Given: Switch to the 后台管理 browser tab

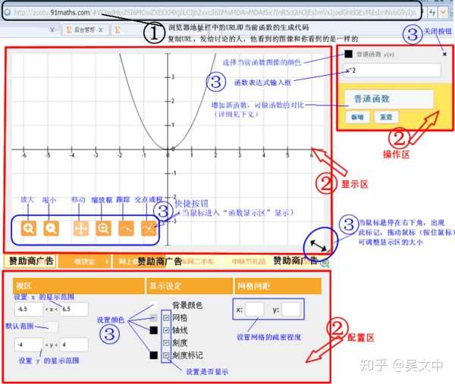Looking at the screenshot, I should tap(84, 30).
